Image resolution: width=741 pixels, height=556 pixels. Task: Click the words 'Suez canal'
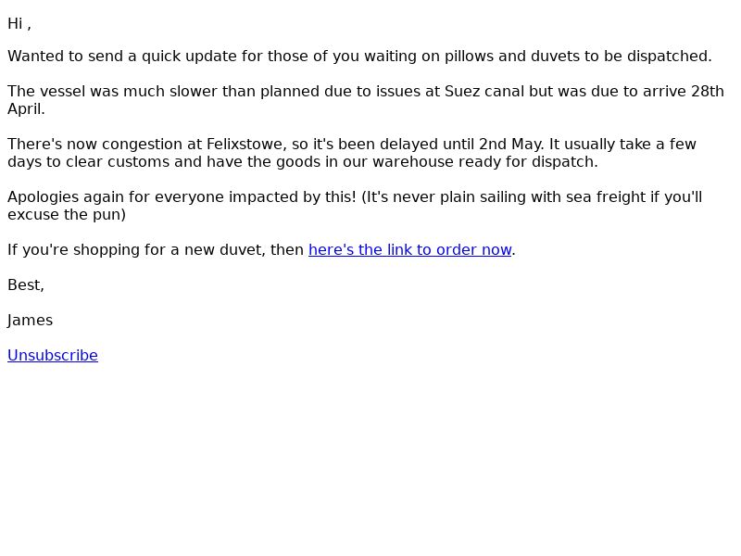pos(484,91)
